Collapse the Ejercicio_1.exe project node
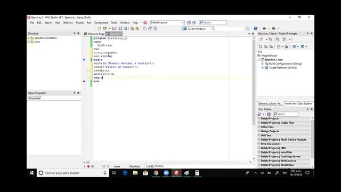The width and height of the screenshot is (341, 192). [x=259, y=60]
